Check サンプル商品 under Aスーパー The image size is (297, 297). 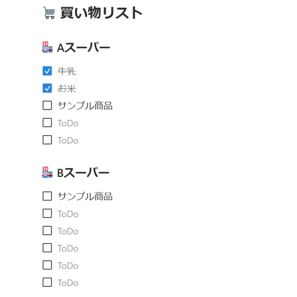click(x=47, y=105)
